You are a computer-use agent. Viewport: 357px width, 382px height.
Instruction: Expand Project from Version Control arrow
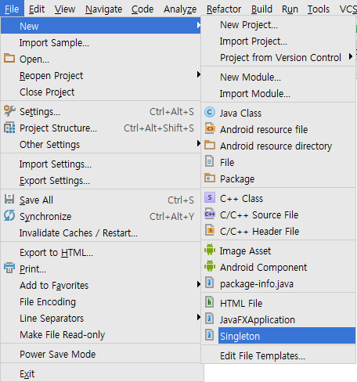(351, 57)
